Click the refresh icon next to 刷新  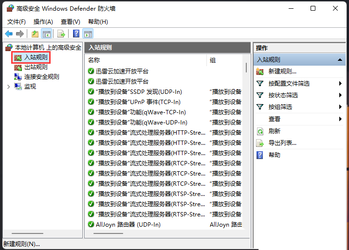point(260,131)
